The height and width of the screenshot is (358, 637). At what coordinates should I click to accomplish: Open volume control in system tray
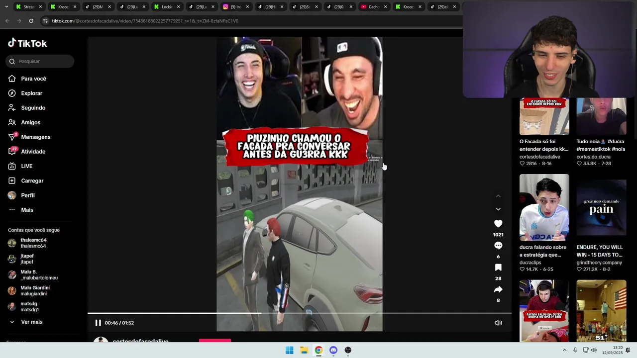594,350
